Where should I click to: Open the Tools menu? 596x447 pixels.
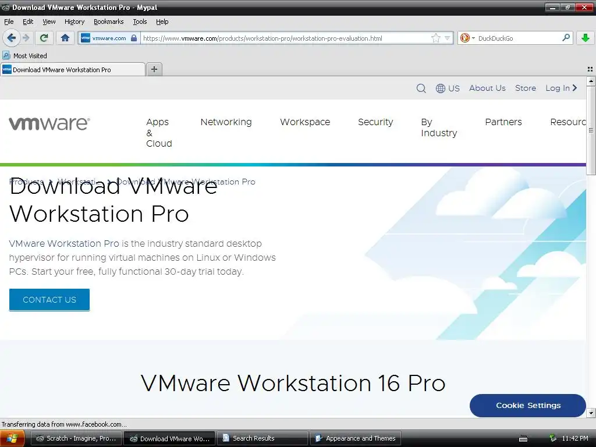point(140,22)
